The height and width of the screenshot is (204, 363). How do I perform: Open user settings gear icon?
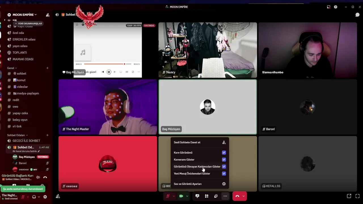(45, 197)
